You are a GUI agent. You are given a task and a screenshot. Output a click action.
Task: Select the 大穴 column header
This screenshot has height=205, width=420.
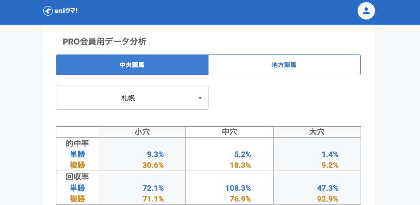[x=317, y=132]
